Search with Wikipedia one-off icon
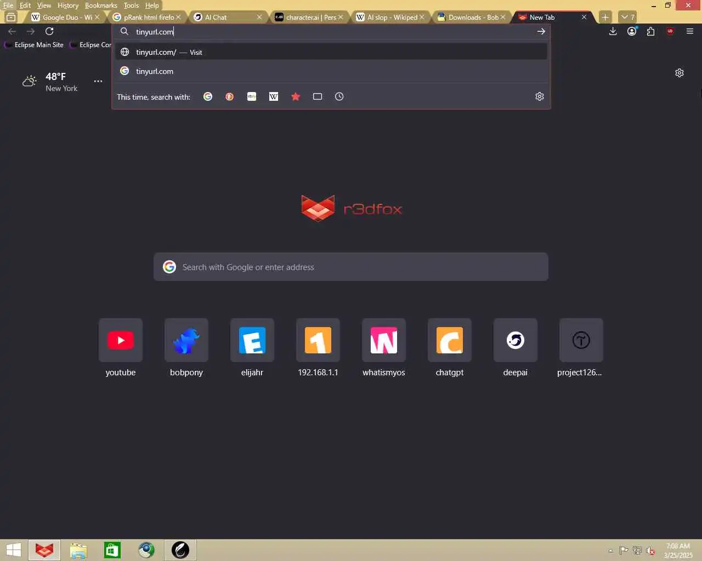Image resolution: width=702 pixels, height=561 pixels. (x=274, y=96)
